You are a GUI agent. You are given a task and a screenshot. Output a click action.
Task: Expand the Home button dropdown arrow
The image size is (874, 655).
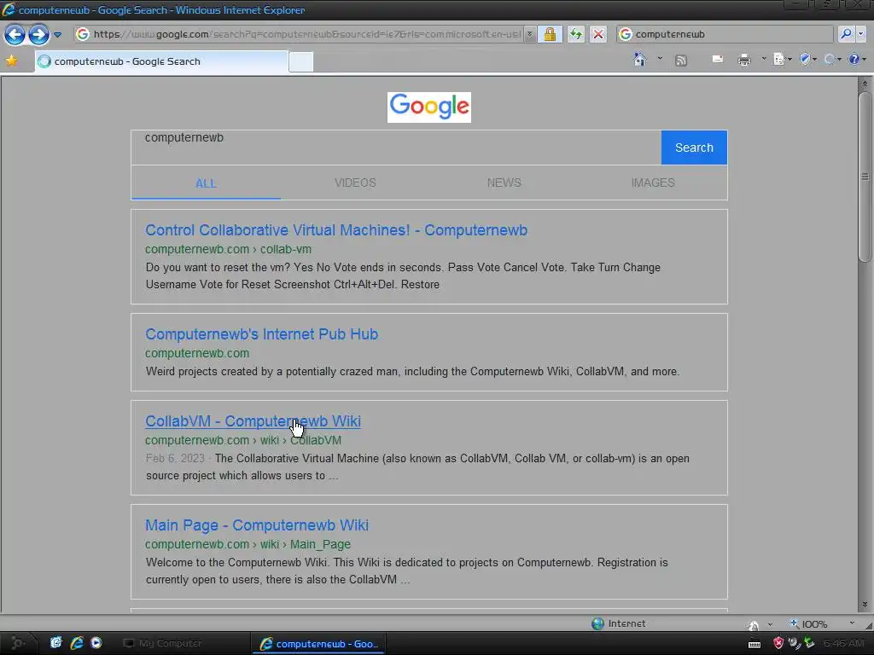pos(660,58)
